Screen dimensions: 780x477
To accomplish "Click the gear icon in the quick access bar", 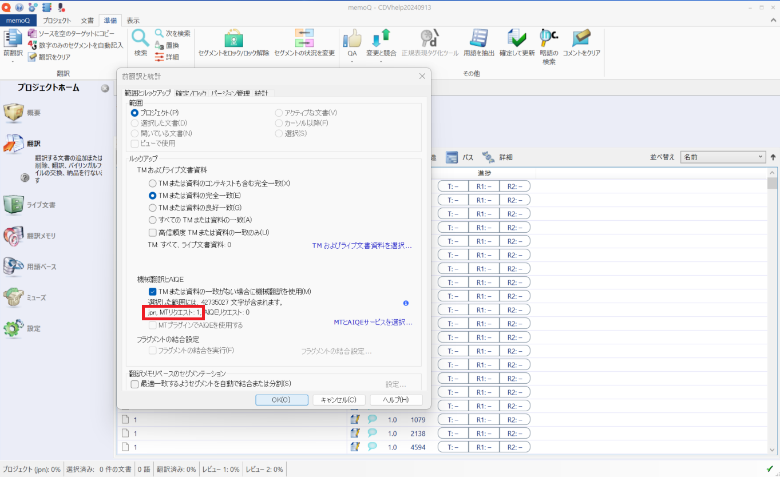I will tap(32, 7).
